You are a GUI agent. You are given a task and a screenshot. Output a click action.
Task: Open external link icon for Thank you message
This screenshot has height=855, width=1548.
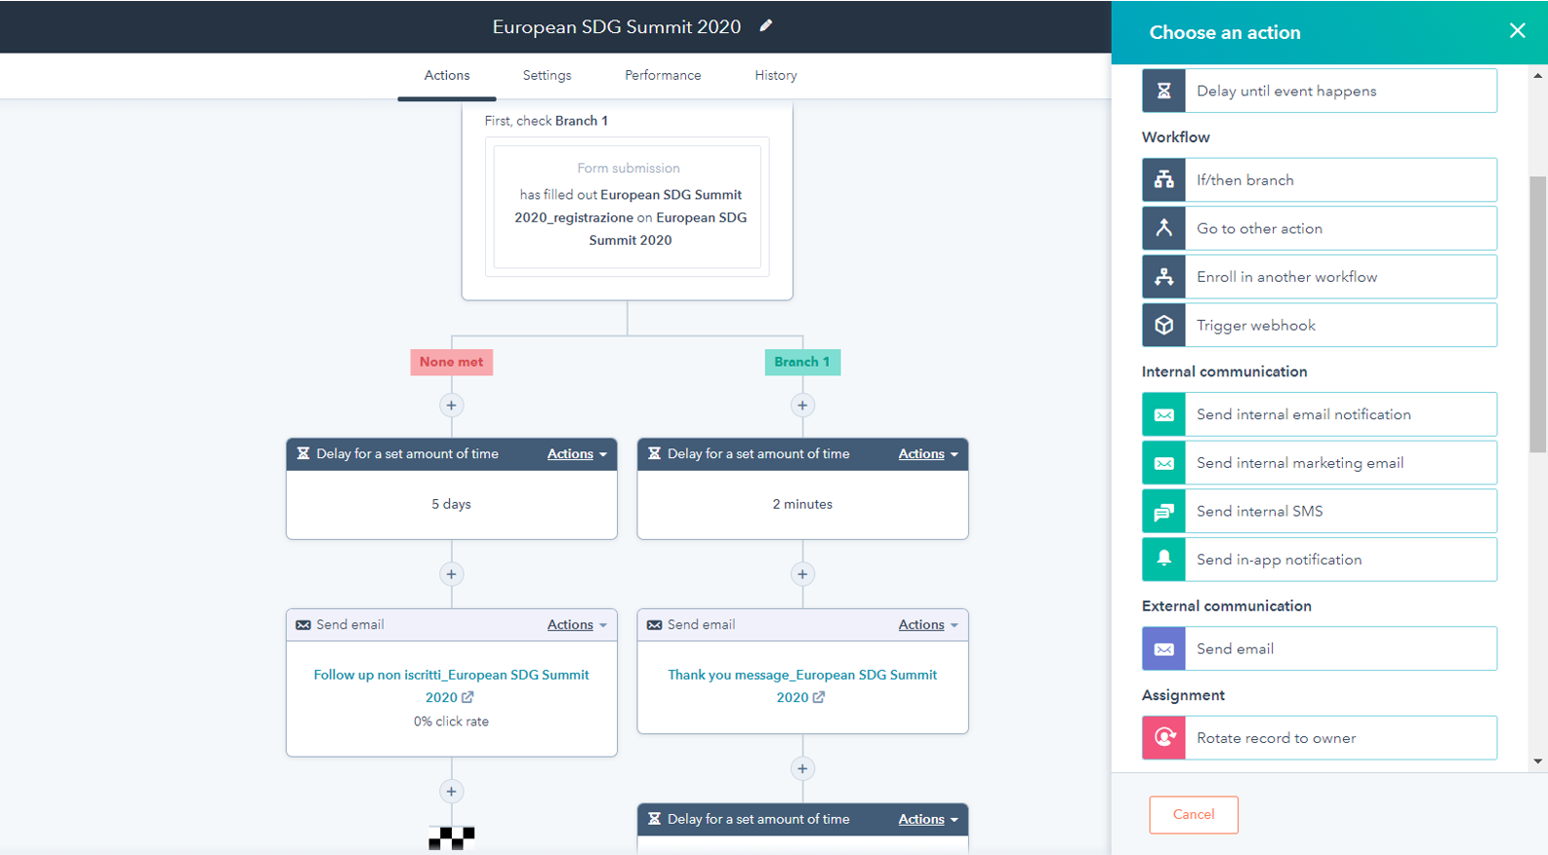[x=819, y=697]
